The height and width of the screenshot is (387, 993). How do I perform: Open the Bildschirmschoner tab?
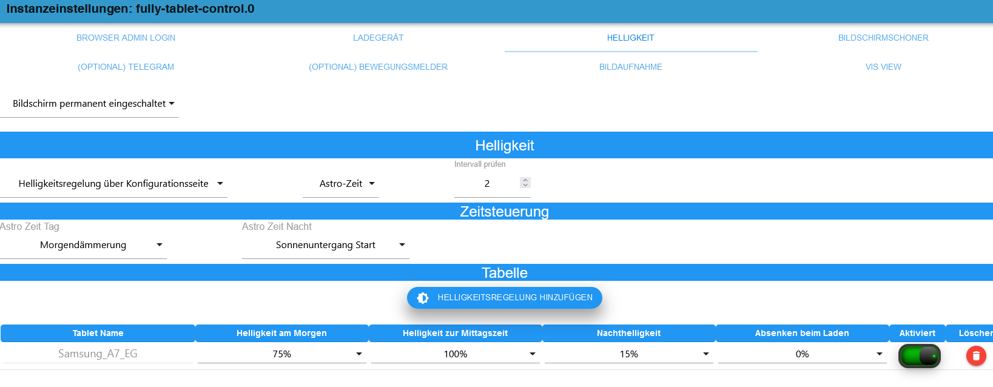(x=883, y=38)
